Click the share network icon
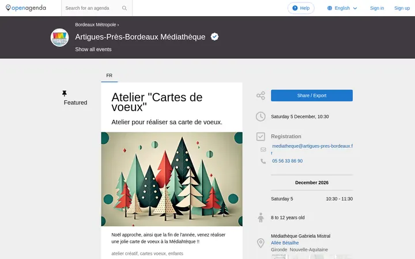The width and height of the screenshot is (415, 259). point(261,96)
